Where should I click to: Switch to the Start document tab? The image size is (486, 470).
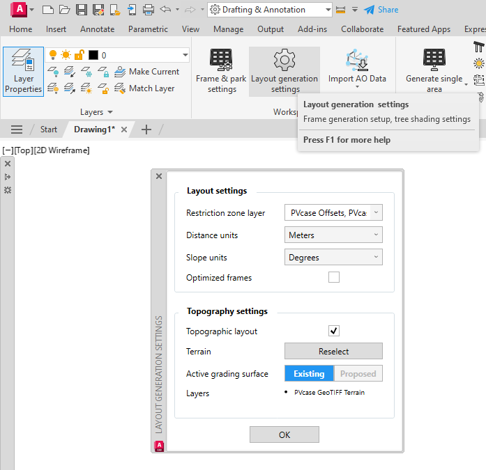click(x=49, y=130)
